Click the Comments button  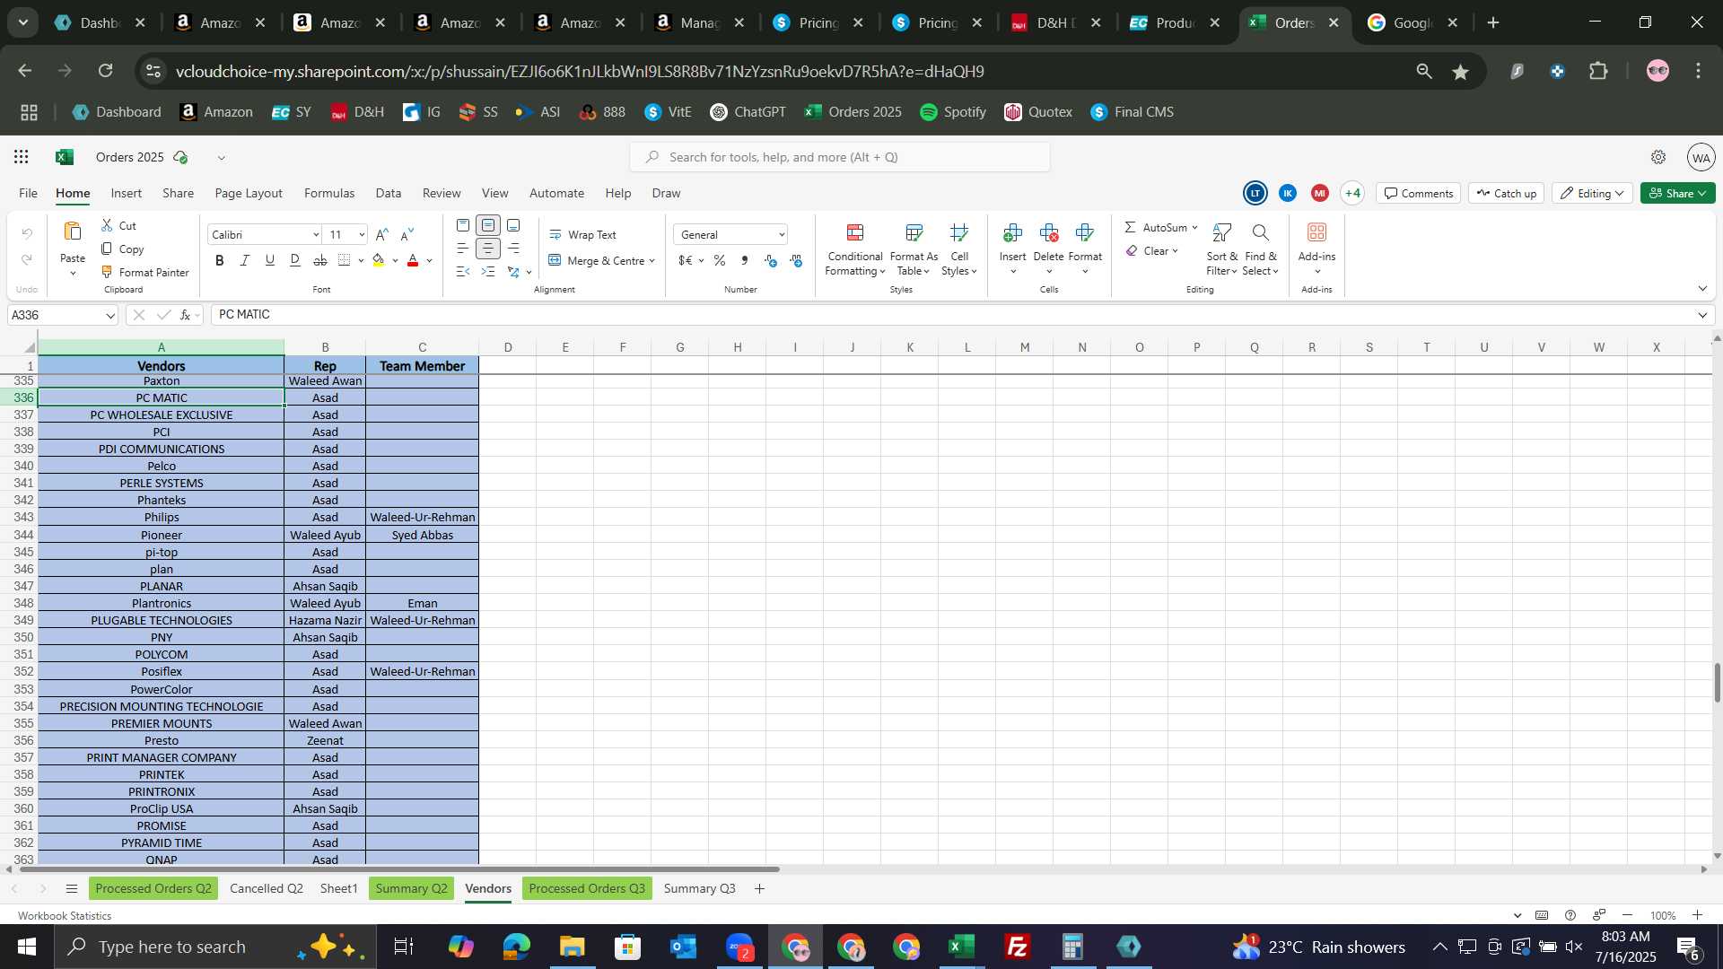(x=1418, y=193)
